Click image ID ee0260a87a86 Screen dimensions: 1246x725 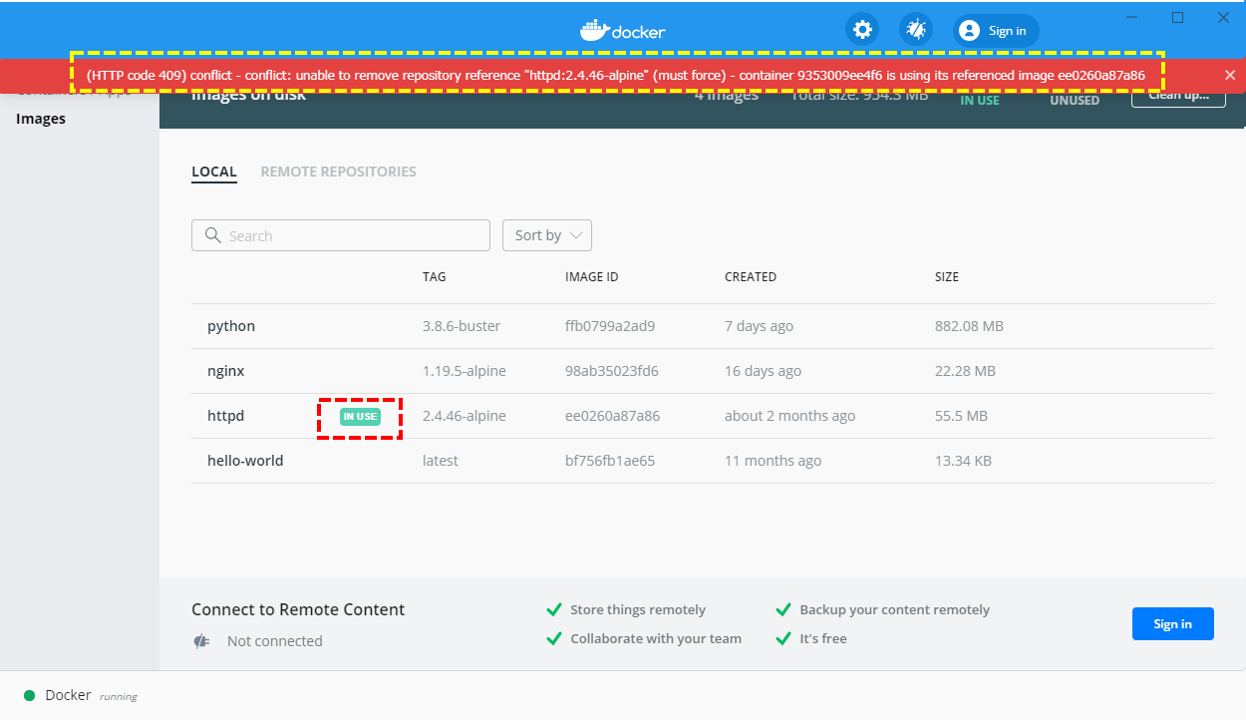[612, 416]
